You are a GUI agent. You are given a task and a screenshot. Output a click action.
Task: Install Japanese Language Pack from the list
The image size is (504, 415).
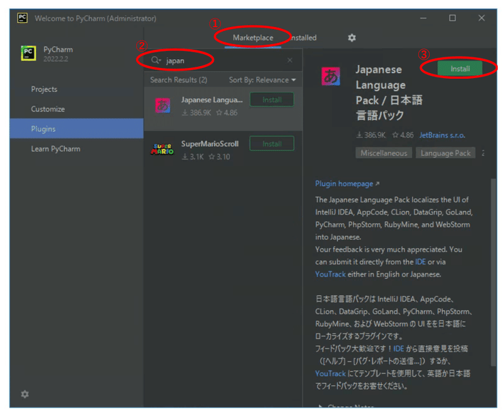tap(272, 99)
